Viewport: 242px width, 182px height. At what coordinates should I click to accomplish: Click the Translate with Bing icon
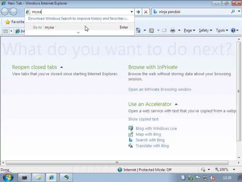[x=131, y=146]
